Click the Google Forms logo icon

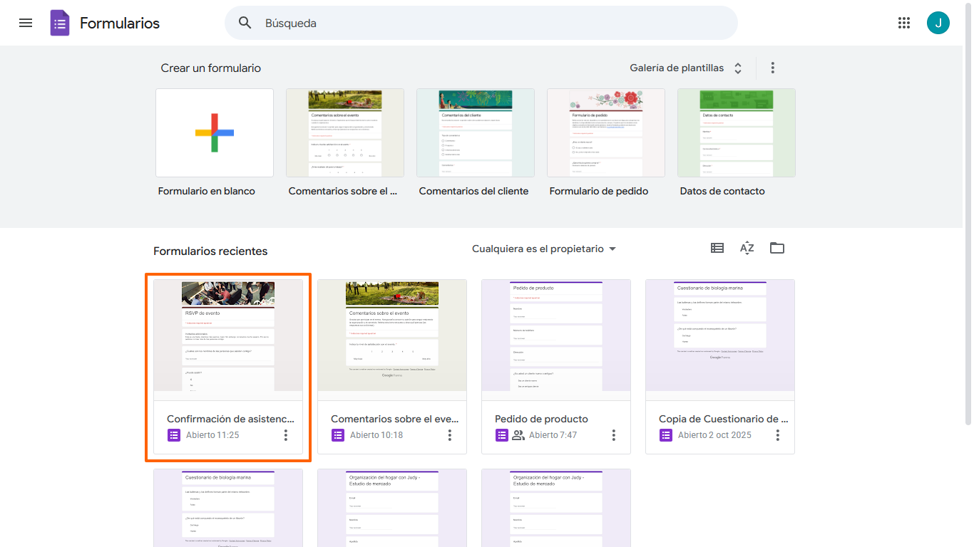[x=60, y=23]
